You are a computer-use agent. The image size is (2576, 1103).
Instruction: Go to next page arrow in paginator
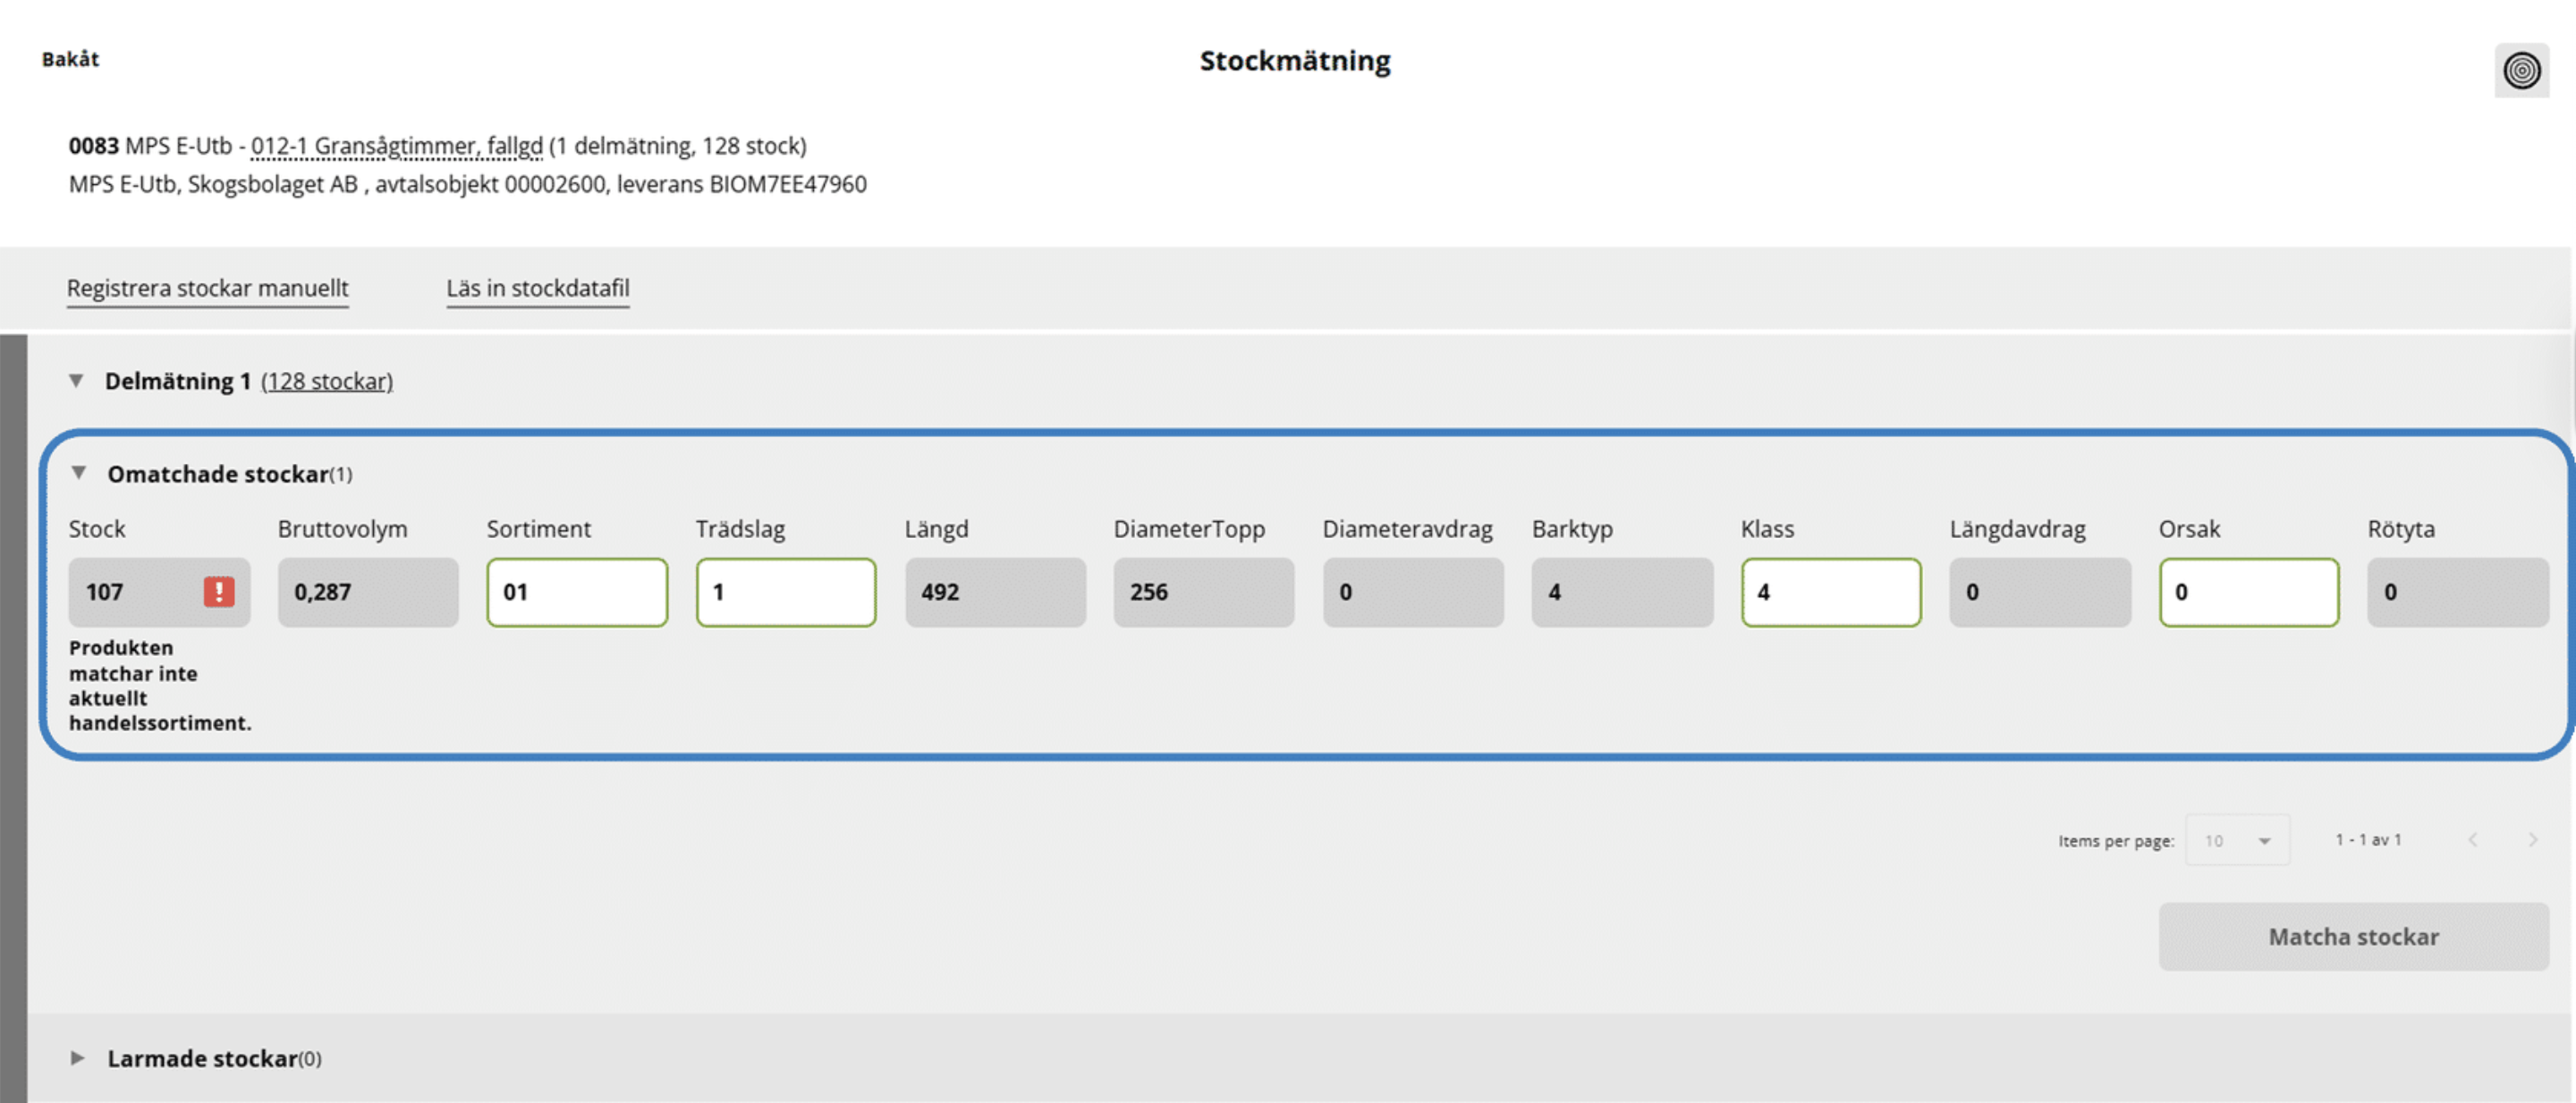click(x=2532, y=839)
